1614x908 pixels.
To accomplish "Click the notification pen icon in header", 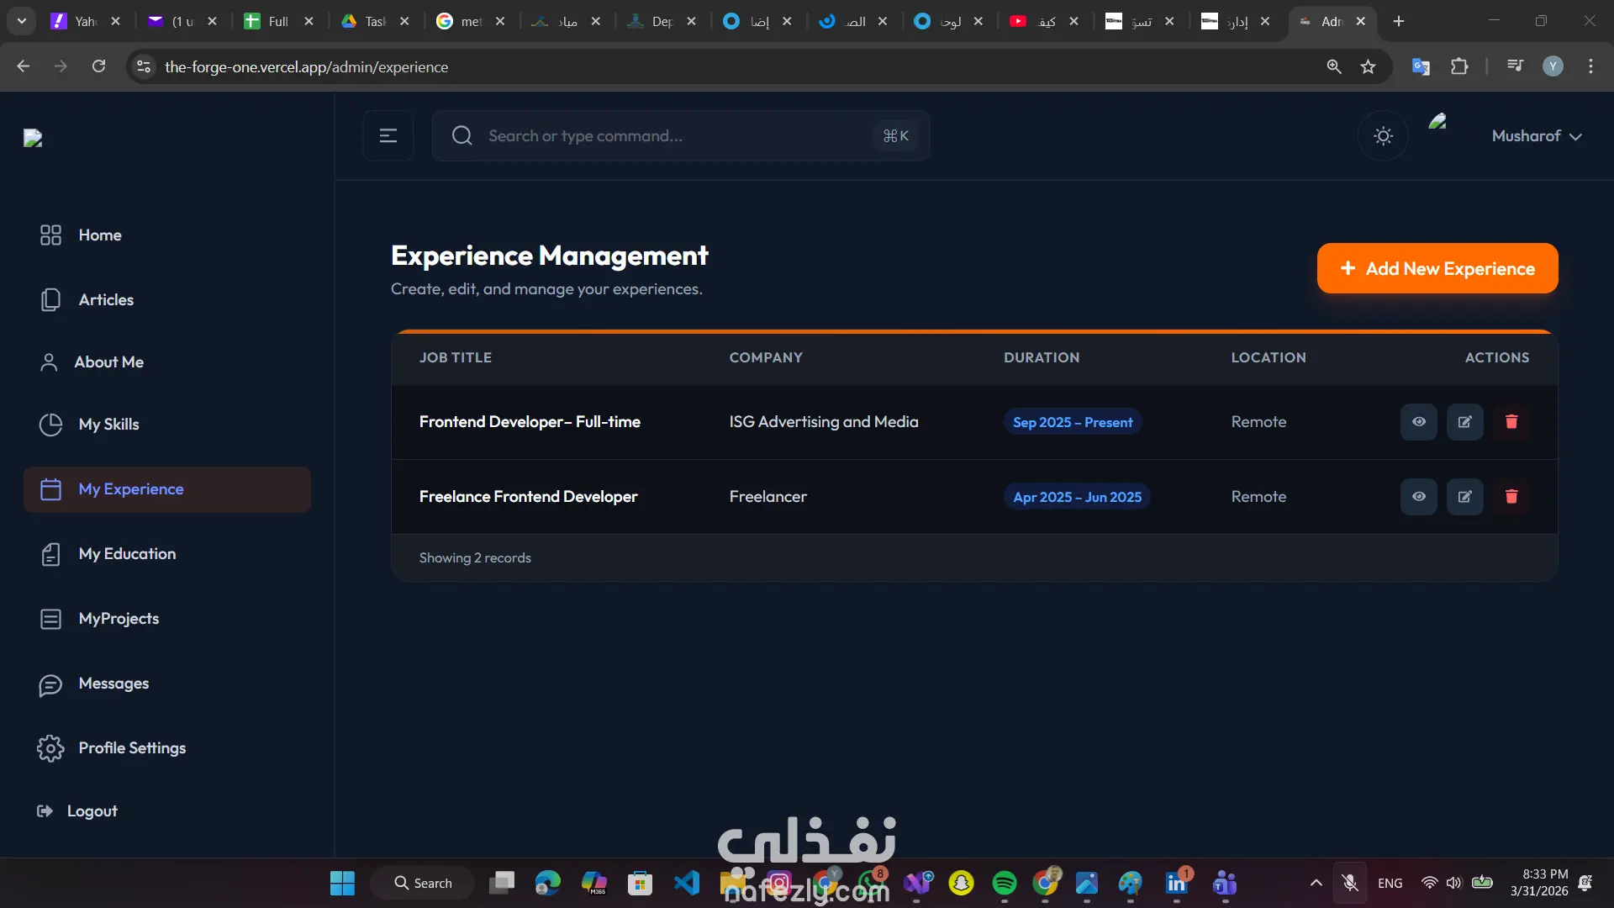I will click(1437, 122).
